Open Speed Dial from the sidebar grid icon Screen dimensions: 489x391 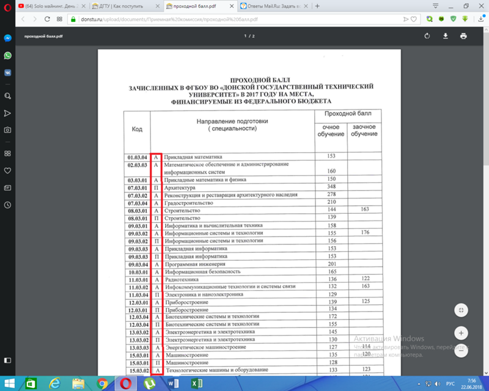(8, 153)
